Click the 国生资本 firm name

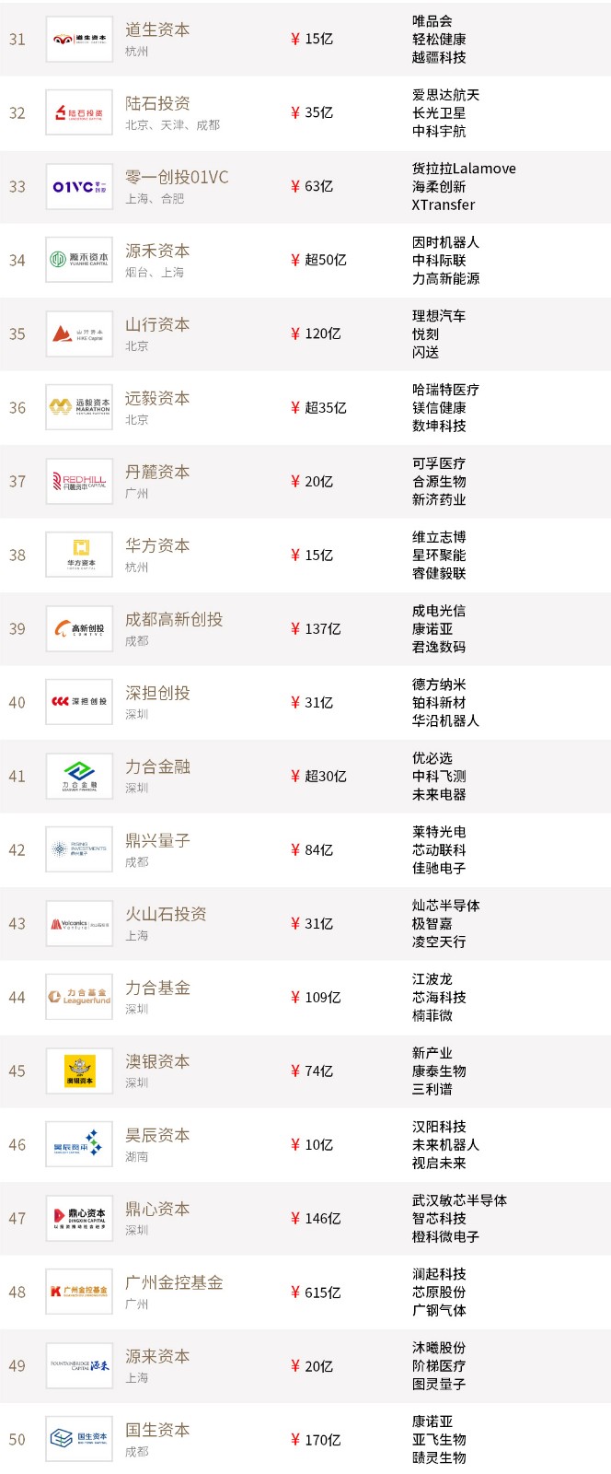click(157, 1430)
